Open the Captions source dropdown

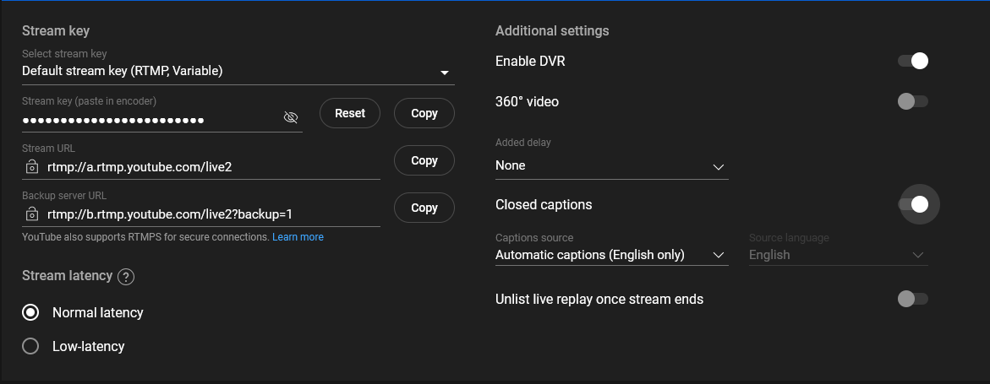[611, 255]
